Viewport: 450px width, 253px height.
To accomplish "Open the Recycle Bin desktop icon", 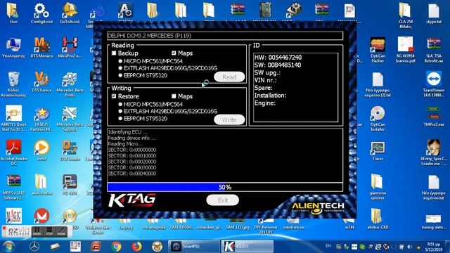I will point(13,84).
